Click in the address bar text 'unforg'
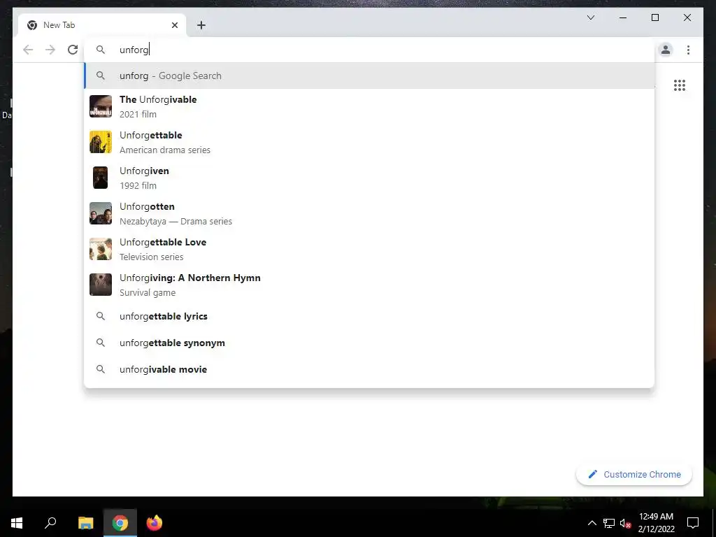 pos(134,50)
